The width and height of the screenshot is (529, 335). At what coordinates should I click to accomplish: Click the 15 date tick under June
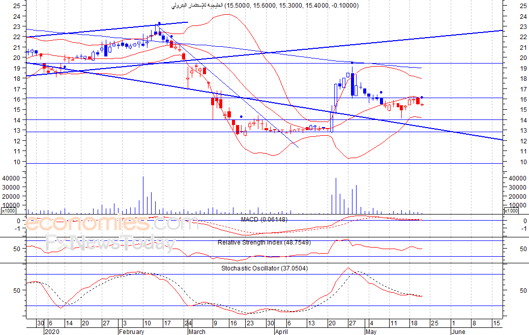pos(496,323)
